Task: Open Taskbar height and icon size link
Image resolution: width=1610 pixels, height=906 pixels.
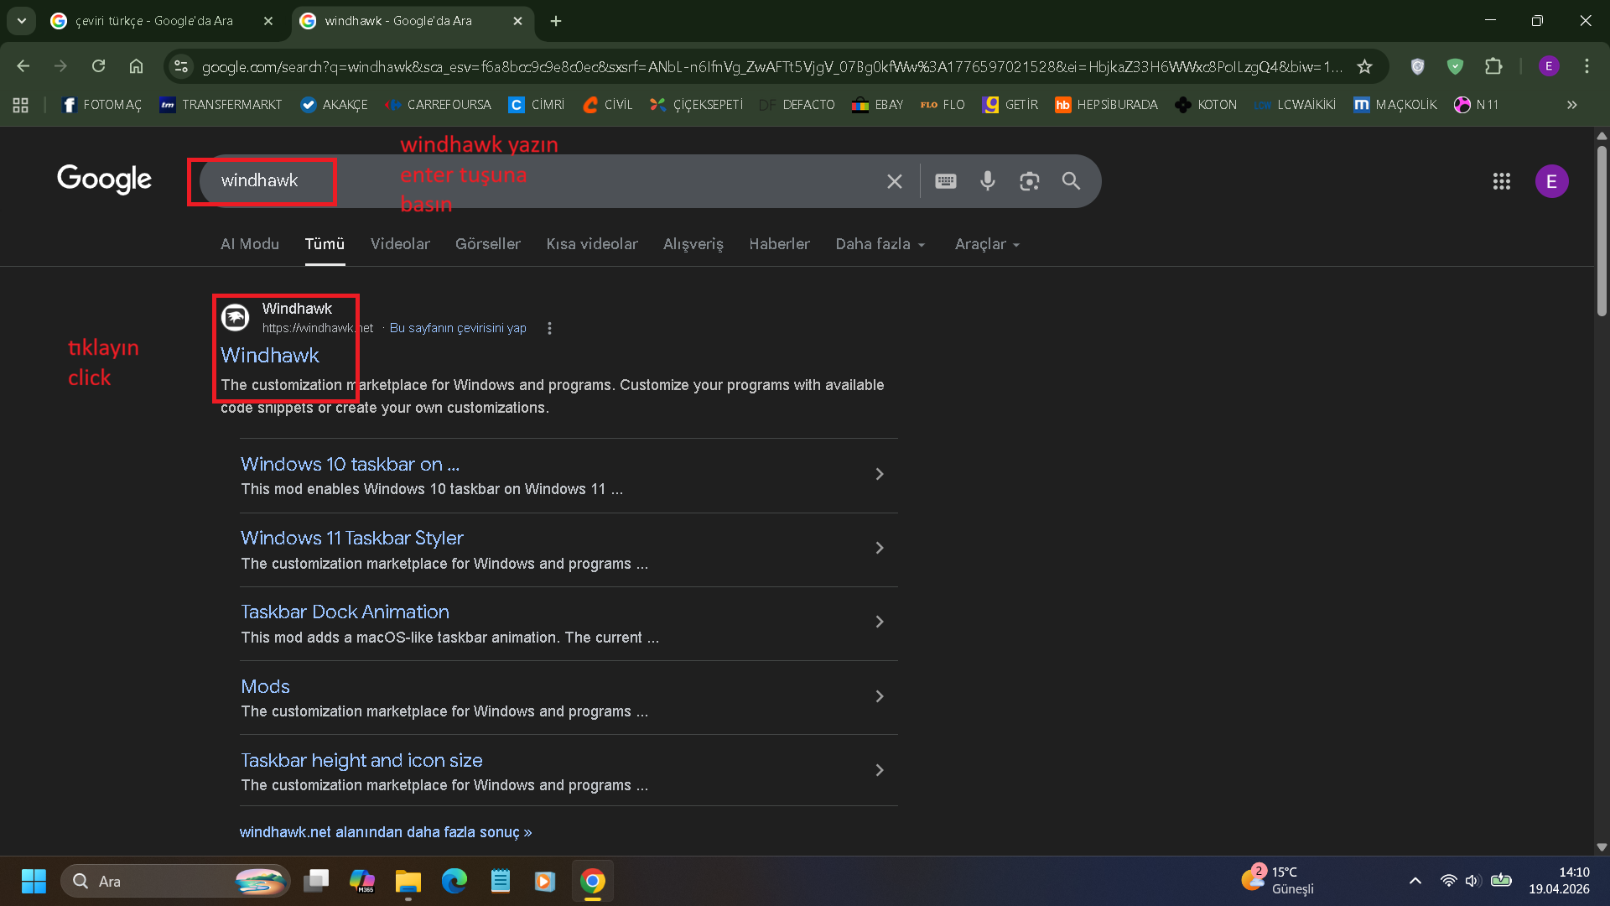Action: (x=361, y=760)
